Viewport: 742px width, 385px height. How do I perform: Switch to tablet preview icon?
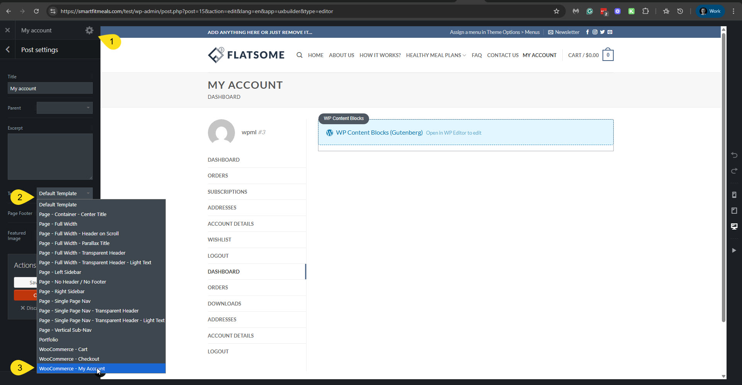coord(734,211)
